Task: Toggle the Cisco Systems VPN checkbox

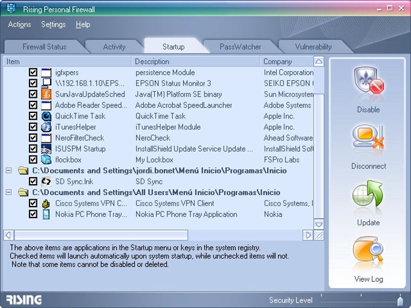Action: (x=33, y=204)
